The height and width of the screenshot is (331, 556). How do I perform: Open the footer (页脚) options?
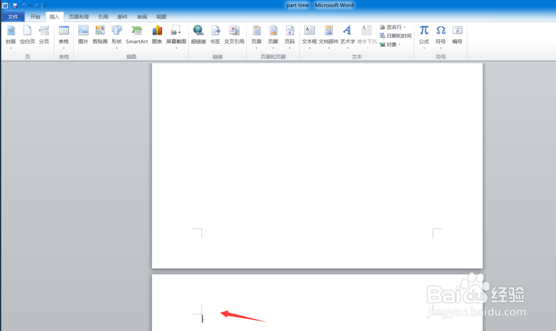pyautogui.click(x=273, y=37)
